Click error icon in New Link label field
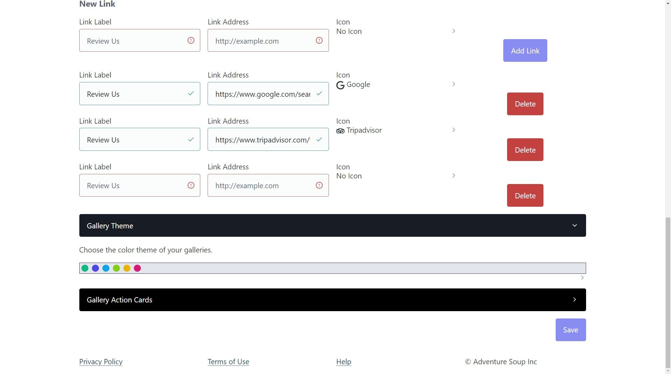This screenshot has height=374, width=671. [x=191, y=41]
